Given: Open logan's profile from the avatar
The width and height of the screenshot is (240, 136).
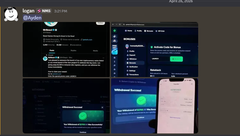Looking at the screenshot, I should [x=11, y=14].
